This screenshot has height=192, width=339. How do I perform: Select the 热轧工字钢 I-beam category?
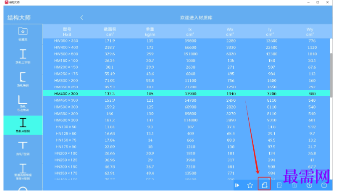point(23,56)
